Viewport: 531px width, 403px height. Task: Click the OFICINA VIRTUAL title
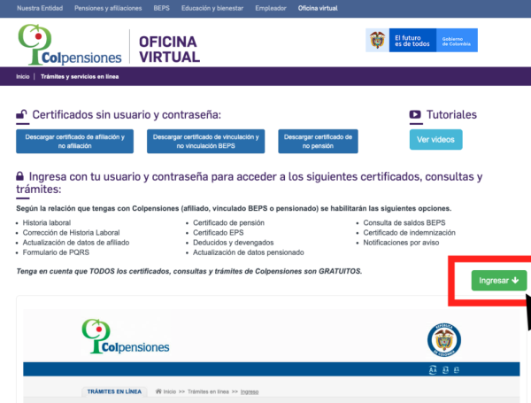click(x=169, y=50)
